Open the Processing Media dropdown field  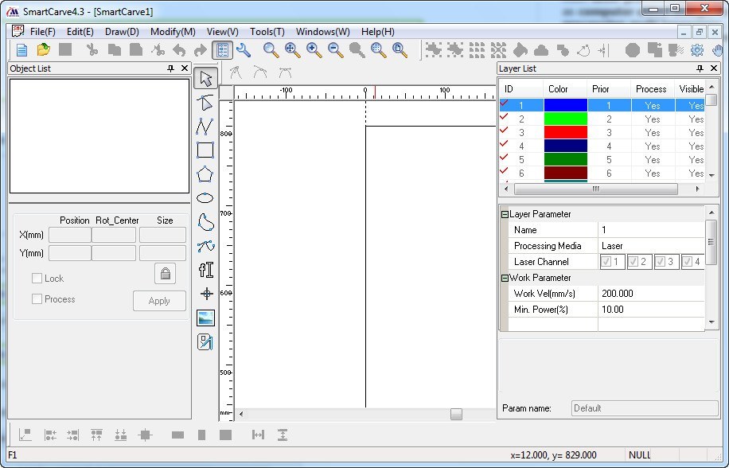(x=650, y=246)
